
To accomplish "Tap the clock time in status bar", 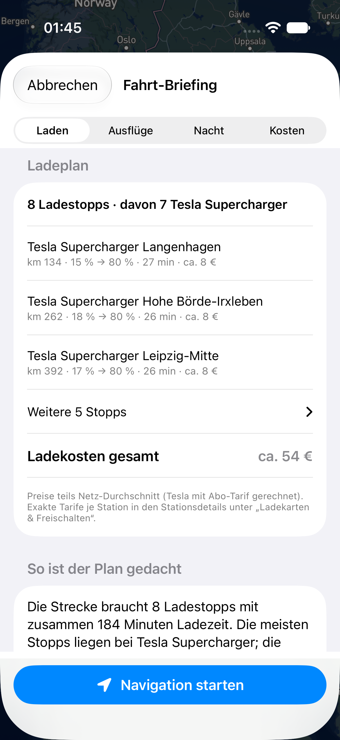I will (63, 28).
